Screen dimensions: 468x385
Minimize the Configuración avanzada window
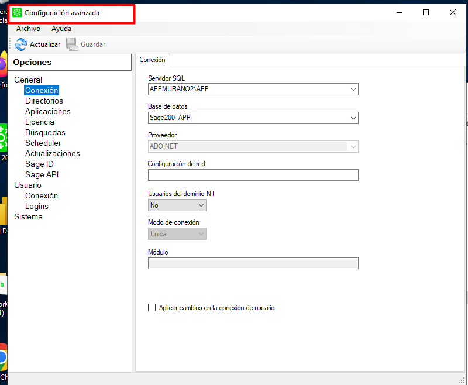[400, 12]
